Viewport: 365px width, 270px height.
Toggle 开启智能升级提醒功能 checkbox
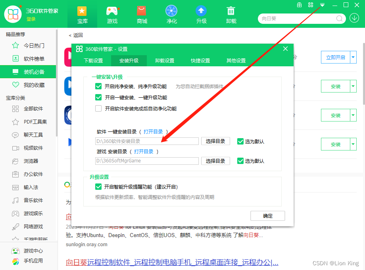click(x=98, y=187)
